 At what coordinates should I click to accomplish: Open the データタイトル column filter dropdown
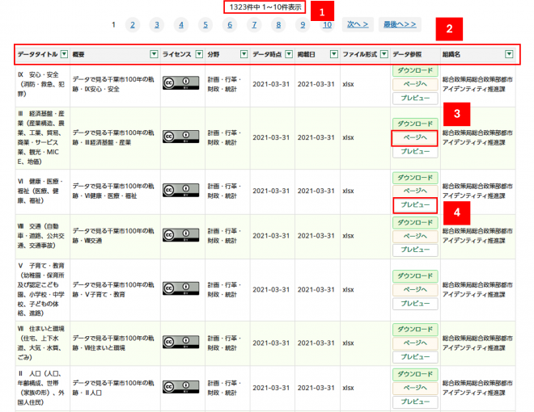64,54
